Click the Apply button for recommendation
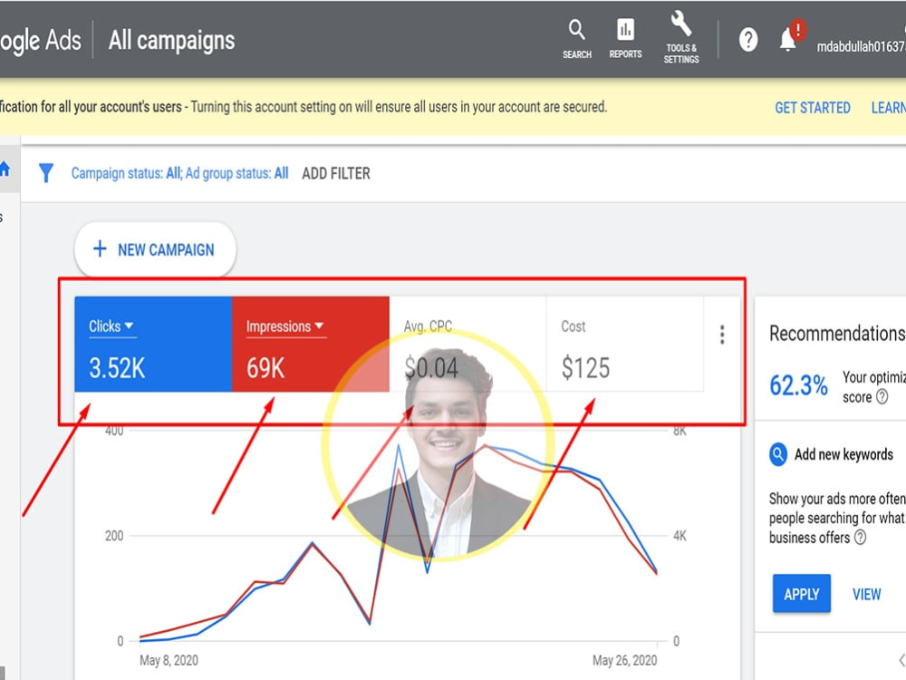 pos(802,593)
